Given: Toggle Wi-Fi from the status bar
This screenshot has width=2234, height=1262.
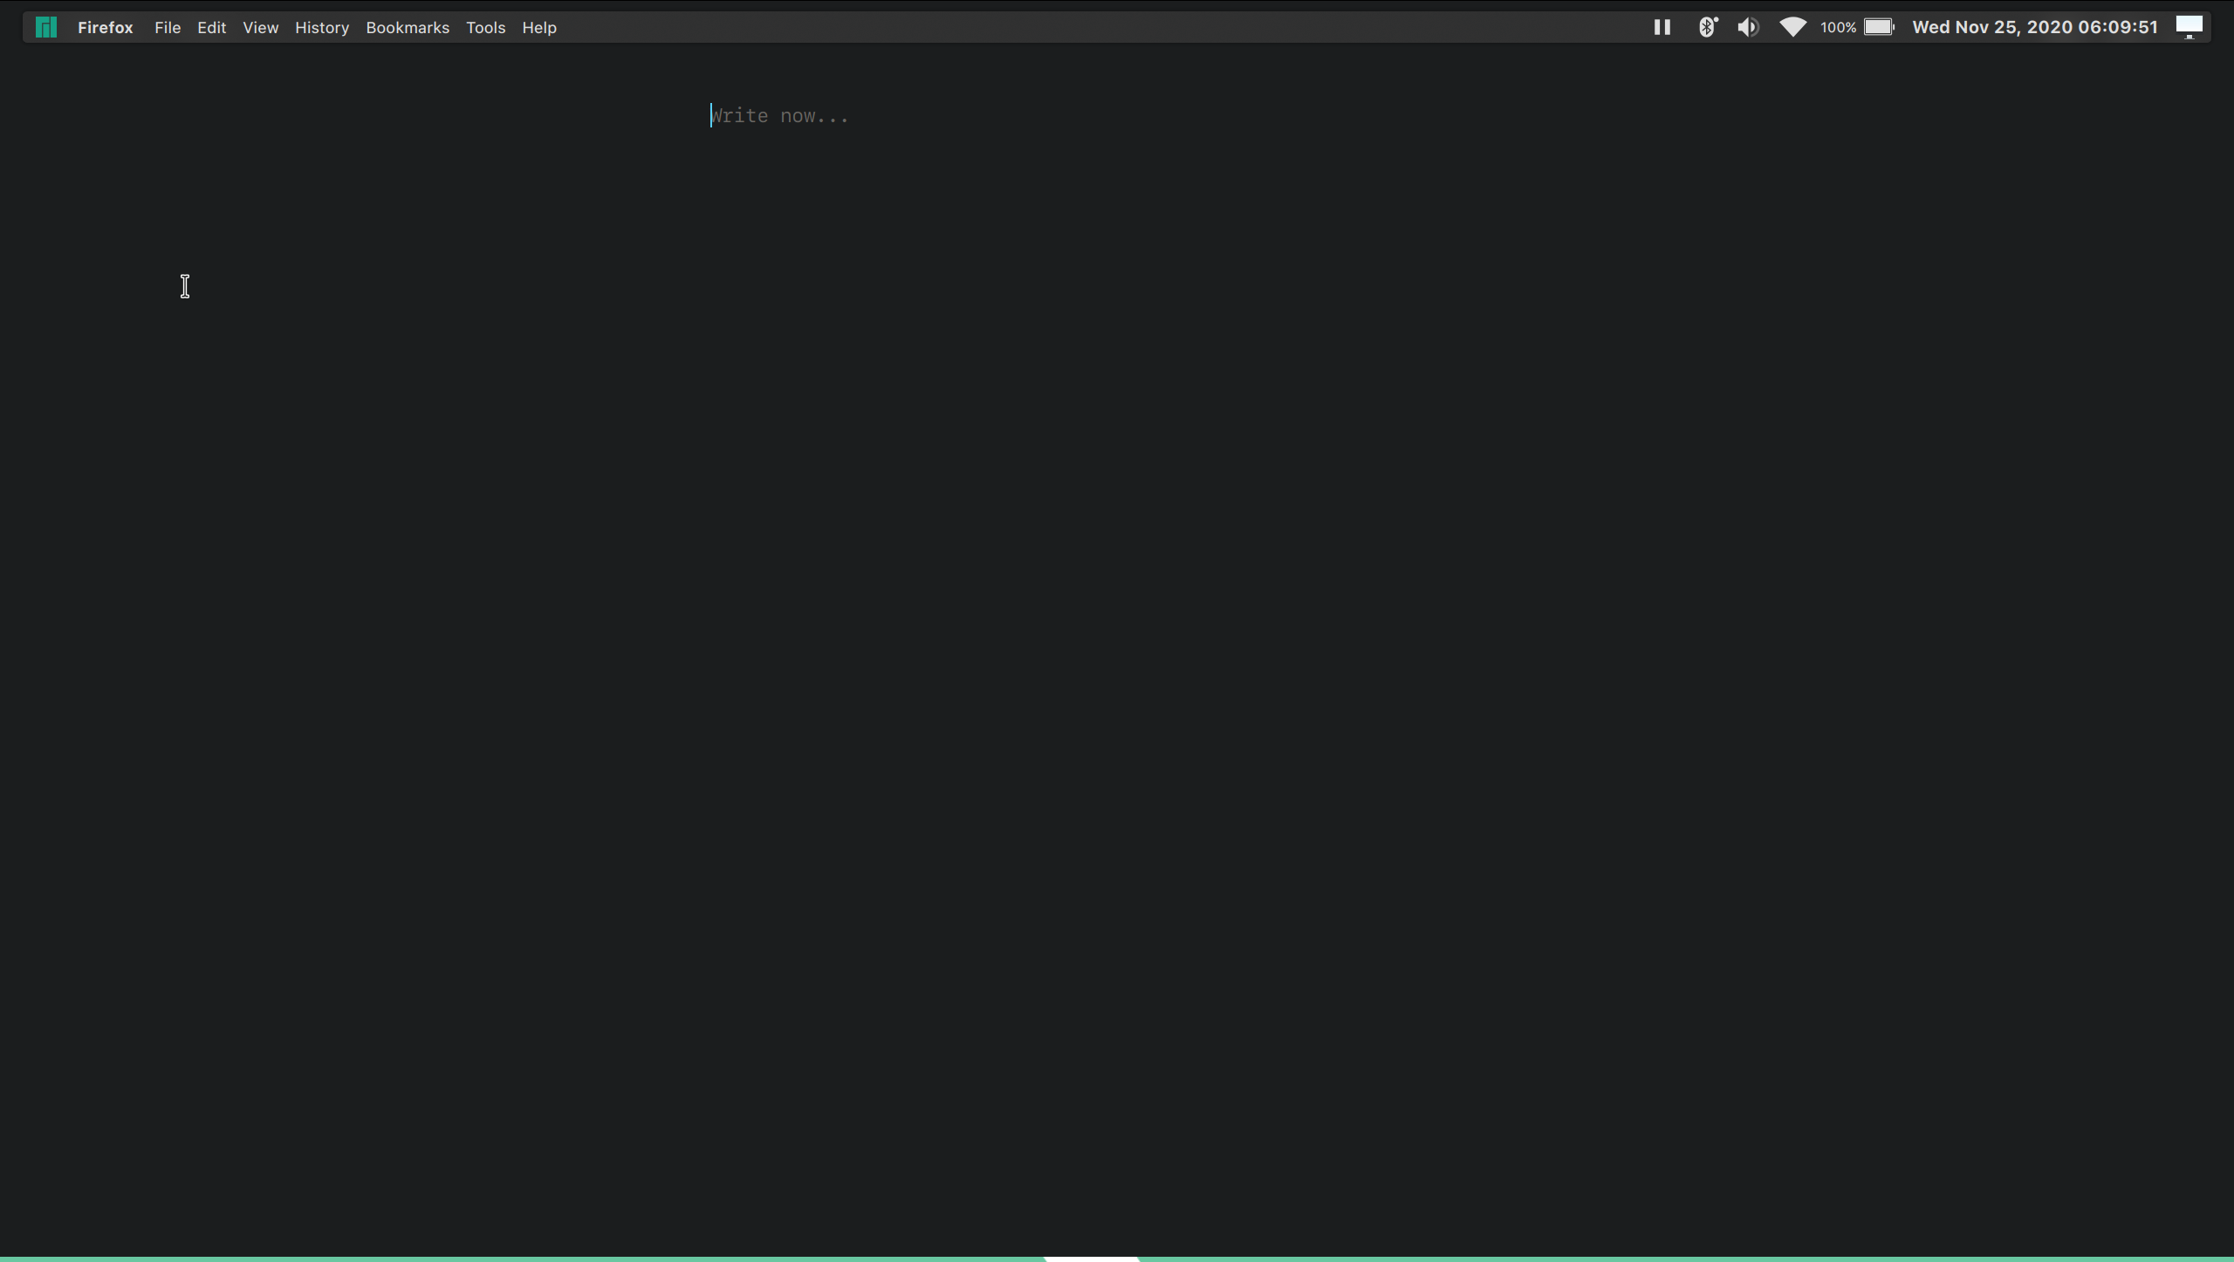Looking at the screenshot, I should click(1792, 26).
